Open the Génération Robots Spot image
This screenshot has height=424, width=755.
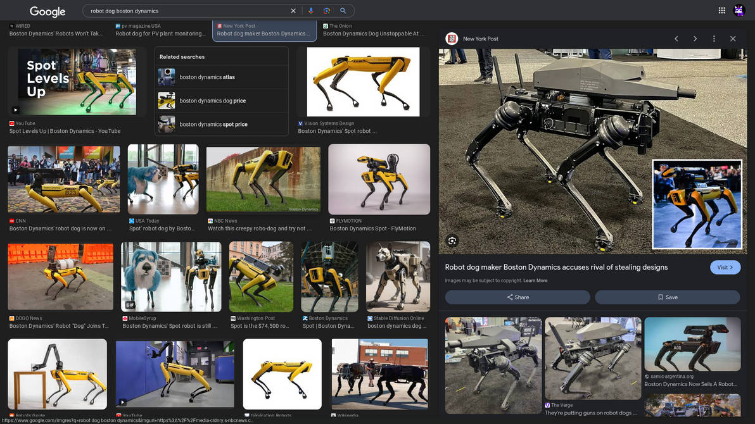(282, 374)
